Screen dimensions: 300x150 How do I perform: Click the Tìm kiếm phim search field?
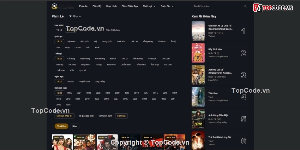click(x=217, y=6)
